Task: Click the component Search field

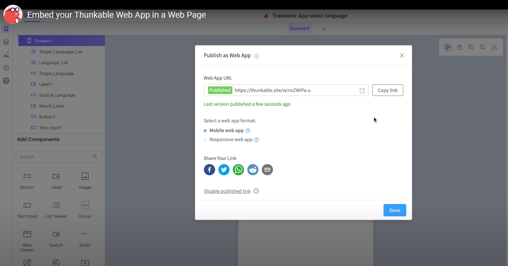Action: click(x=59, y=157)
